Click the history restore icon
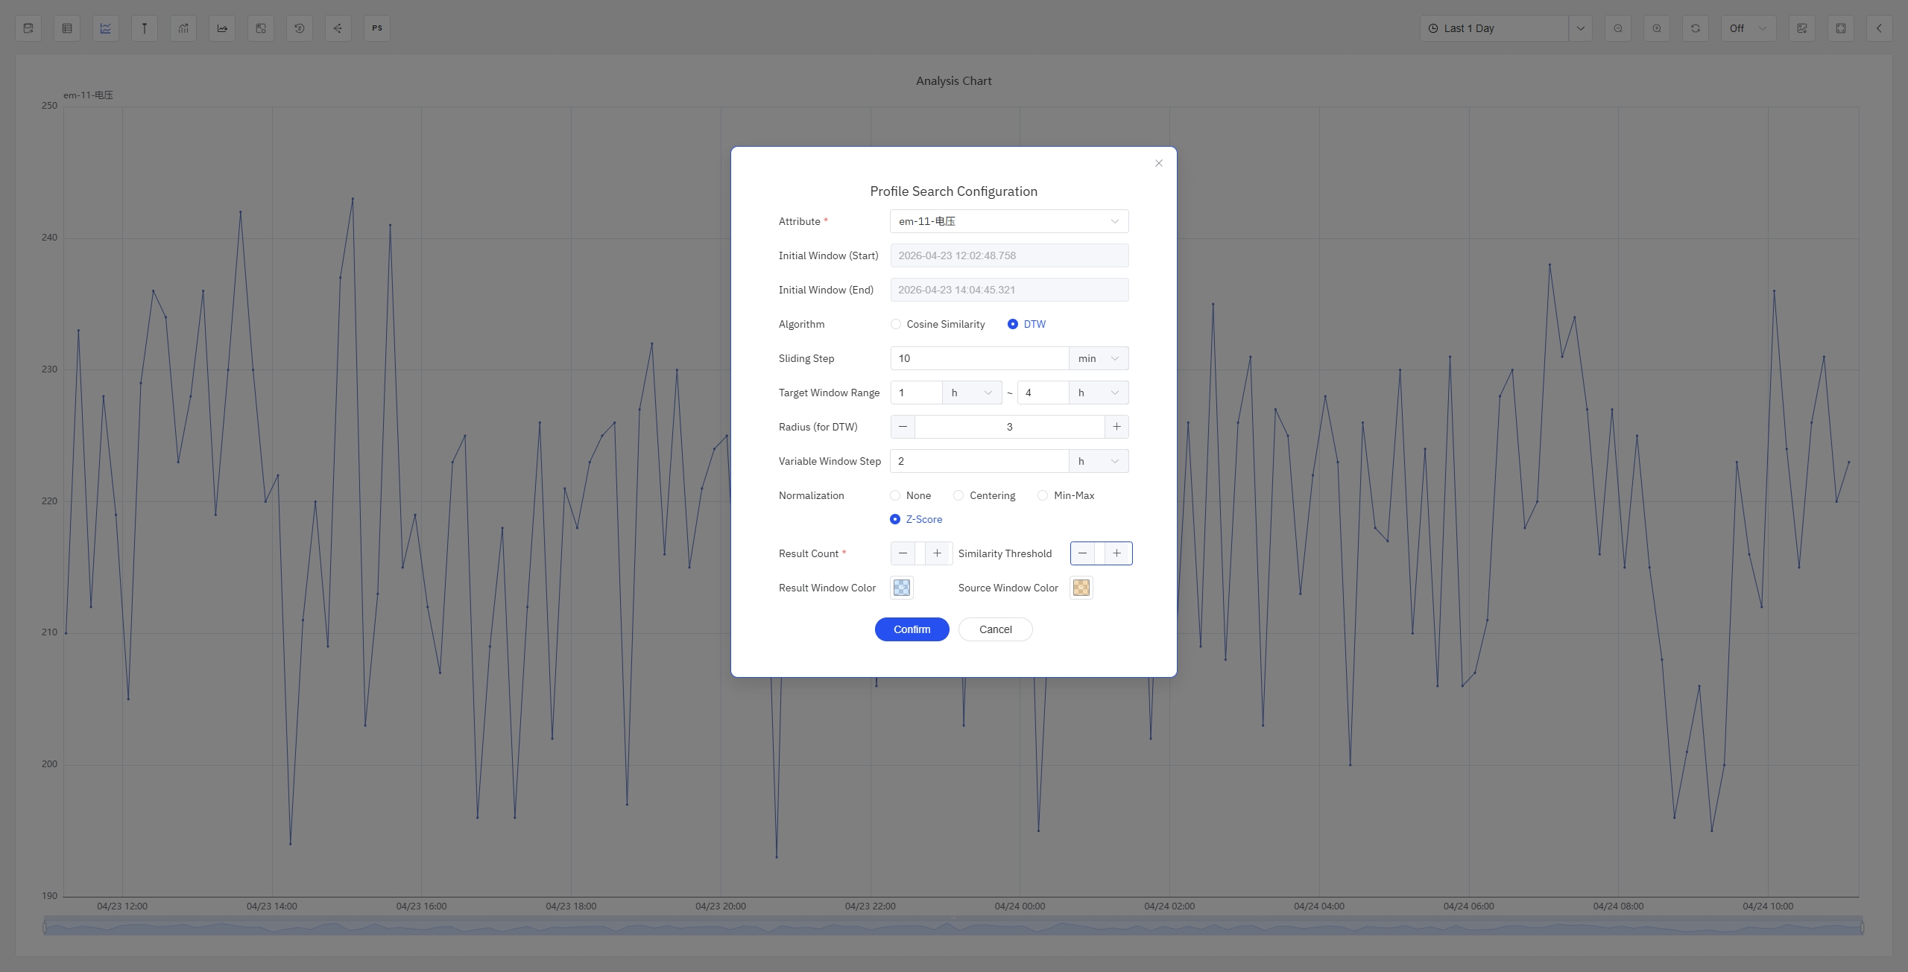This screenshot has height=972, width=1908. pos(299,28)
